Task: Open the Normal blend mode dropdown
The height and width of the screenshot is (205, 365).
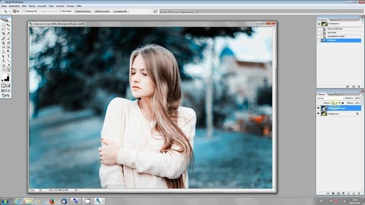Action: [331, 98]
